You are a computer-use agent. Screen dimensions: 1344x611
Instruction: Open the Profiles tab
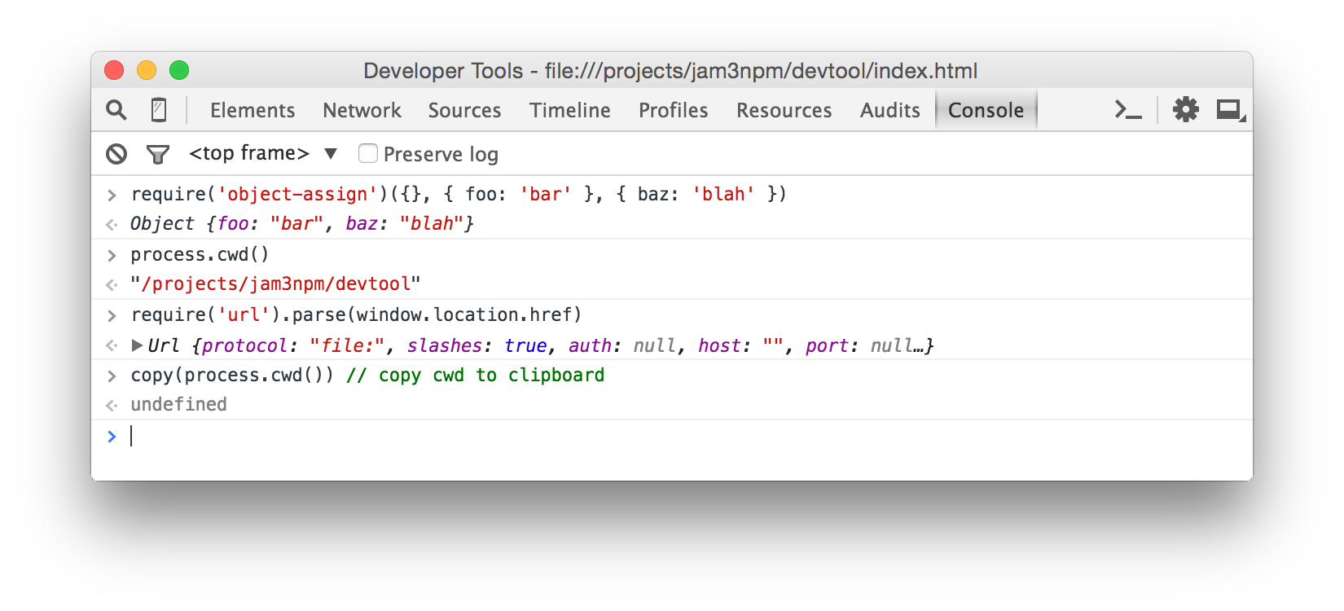[x=674, y=110]
